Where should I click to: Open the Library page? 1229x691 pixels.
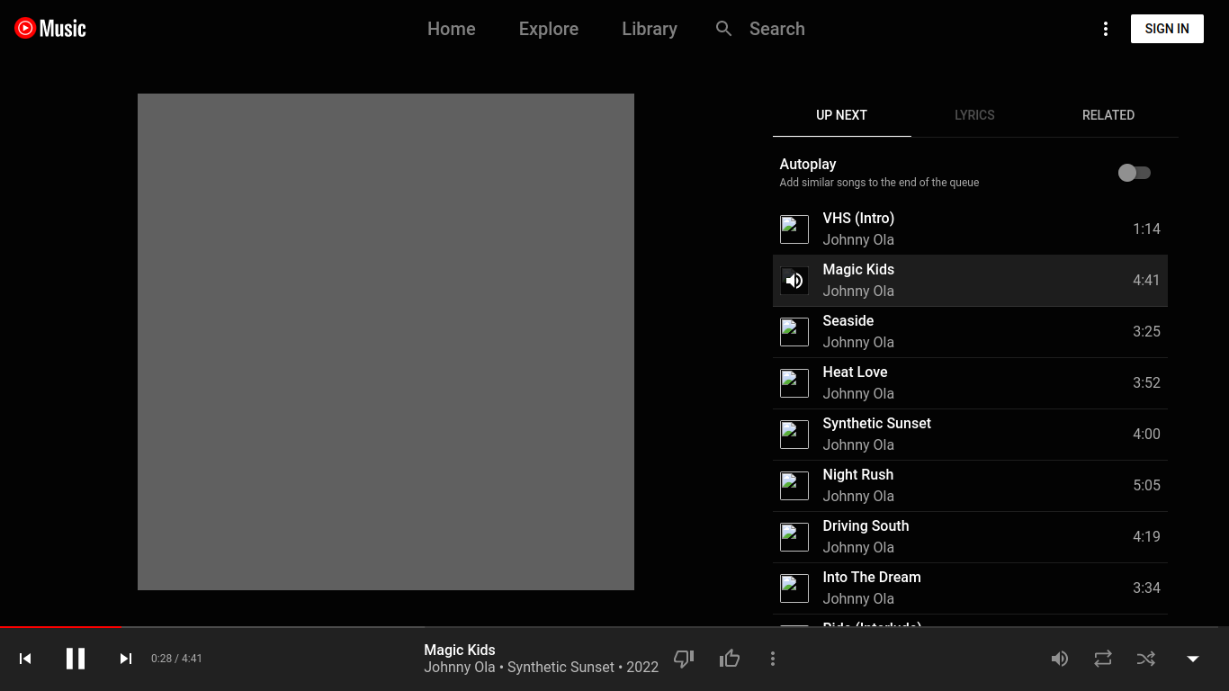(x=649, y=29)
